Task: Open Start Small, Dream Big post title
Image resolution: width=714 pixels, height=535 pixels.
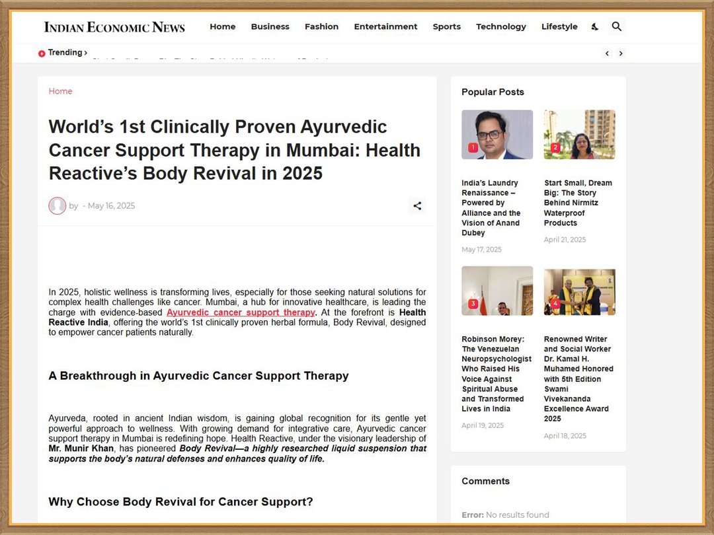Action: (578, 203)
